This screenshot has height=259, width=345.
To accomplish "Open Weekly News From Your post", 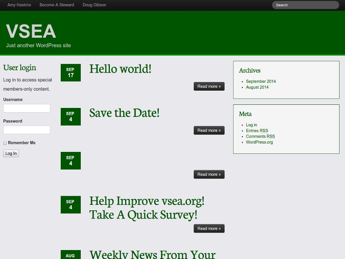I will 152,254.
